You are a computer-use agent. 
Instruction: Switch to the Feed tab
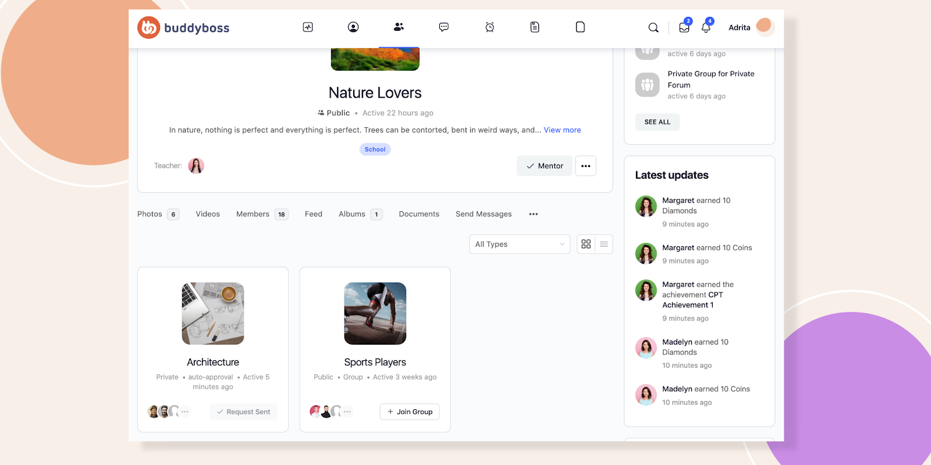[x=314, y=214]
